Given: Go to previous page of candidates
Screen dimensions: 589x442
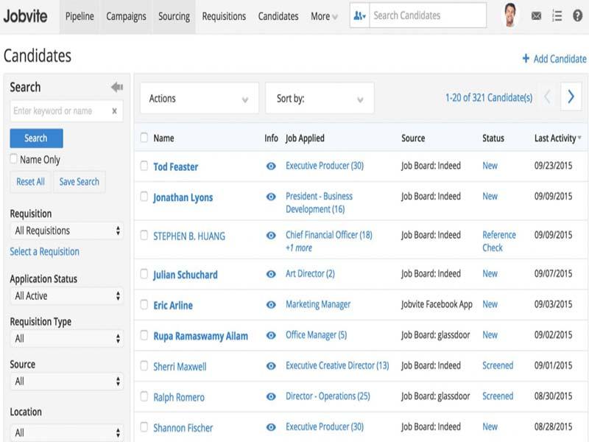Looking at the screenshot, I should [x=547, y=97].
